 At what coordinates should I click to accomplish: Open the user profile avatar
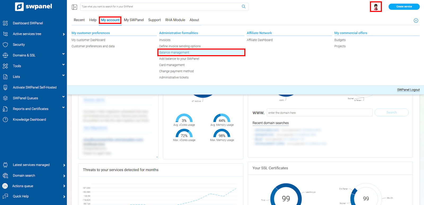[x=376, y=7]
